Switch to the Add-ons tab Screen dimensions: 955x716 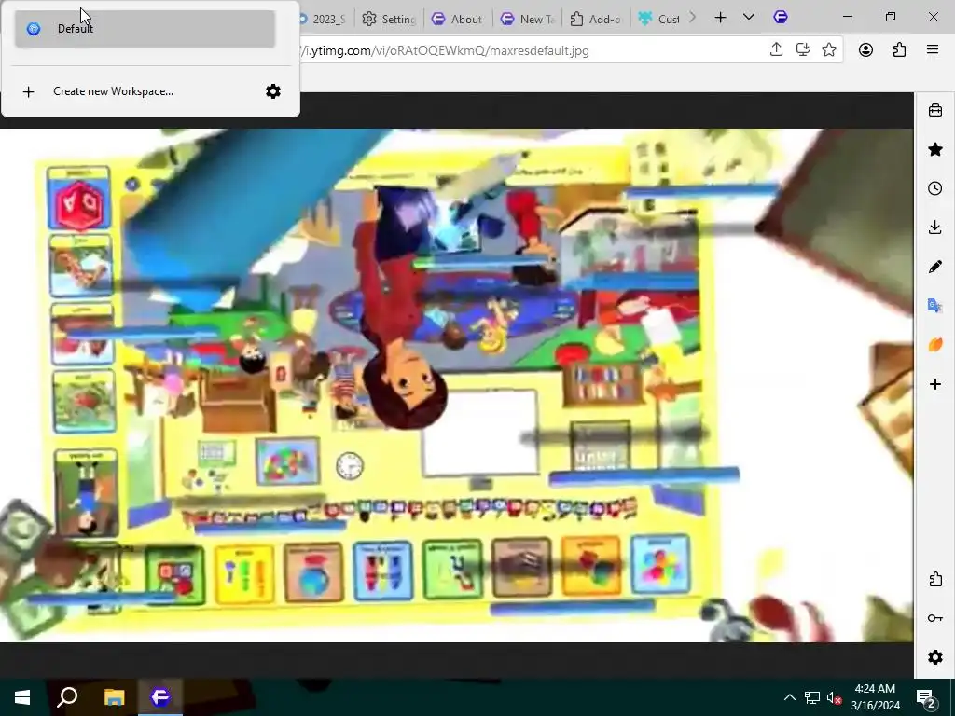pos(596,19)
